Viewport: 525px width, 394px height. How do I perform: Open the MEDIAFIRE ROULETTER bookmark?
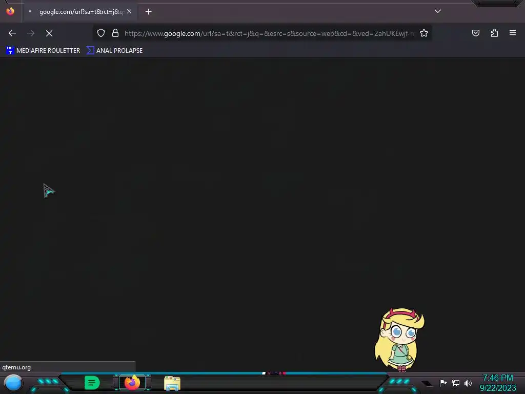pyautogui.click(x=43, y=51)
